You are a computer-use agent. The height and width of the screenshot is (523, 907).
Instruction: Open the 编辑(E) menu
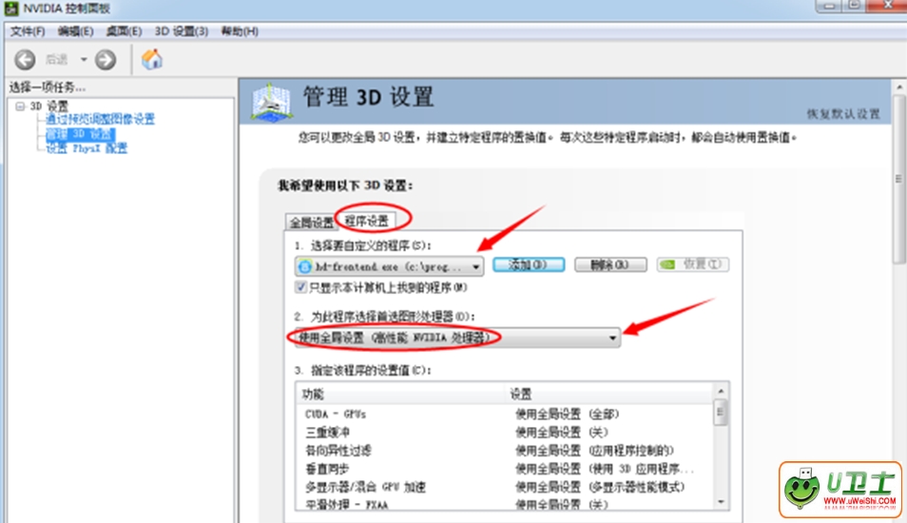75,31
